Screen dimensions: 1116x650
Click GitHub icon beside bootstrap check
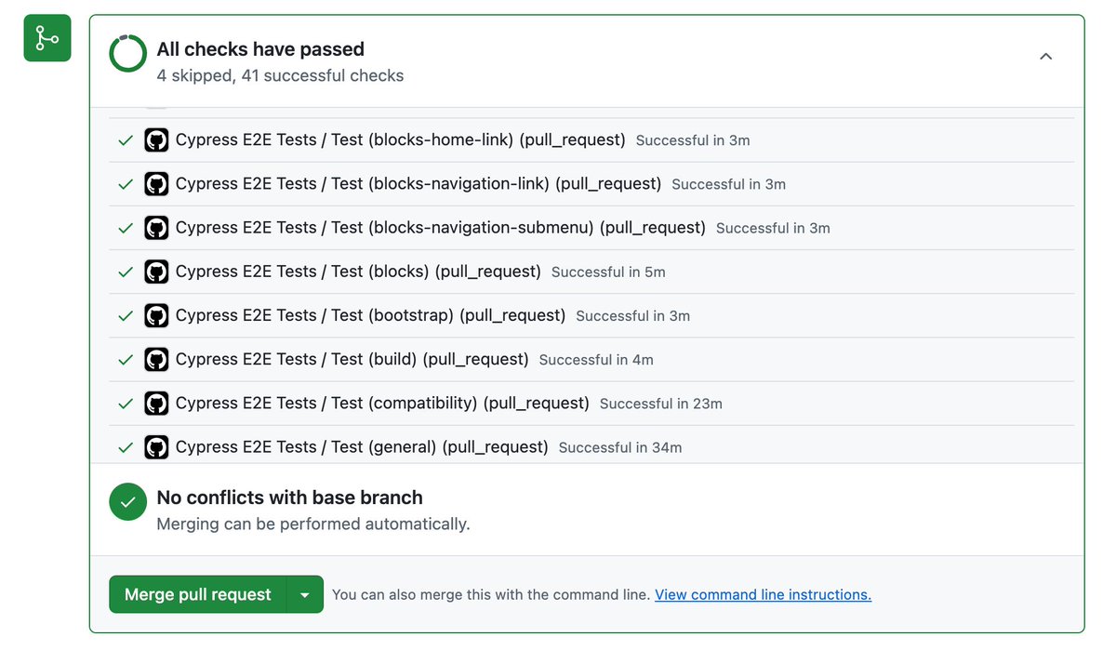[156, 315]
